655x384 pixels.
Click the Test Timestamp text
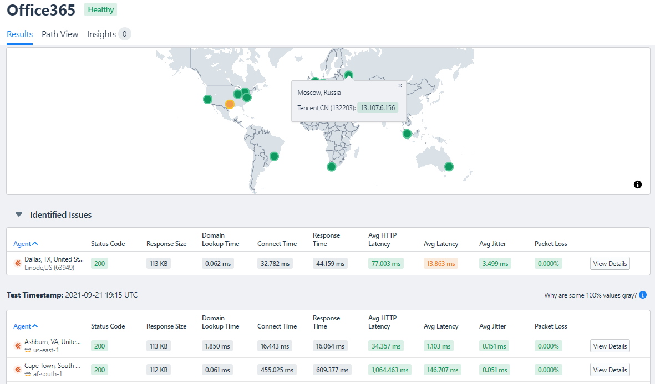click(72, 295)
